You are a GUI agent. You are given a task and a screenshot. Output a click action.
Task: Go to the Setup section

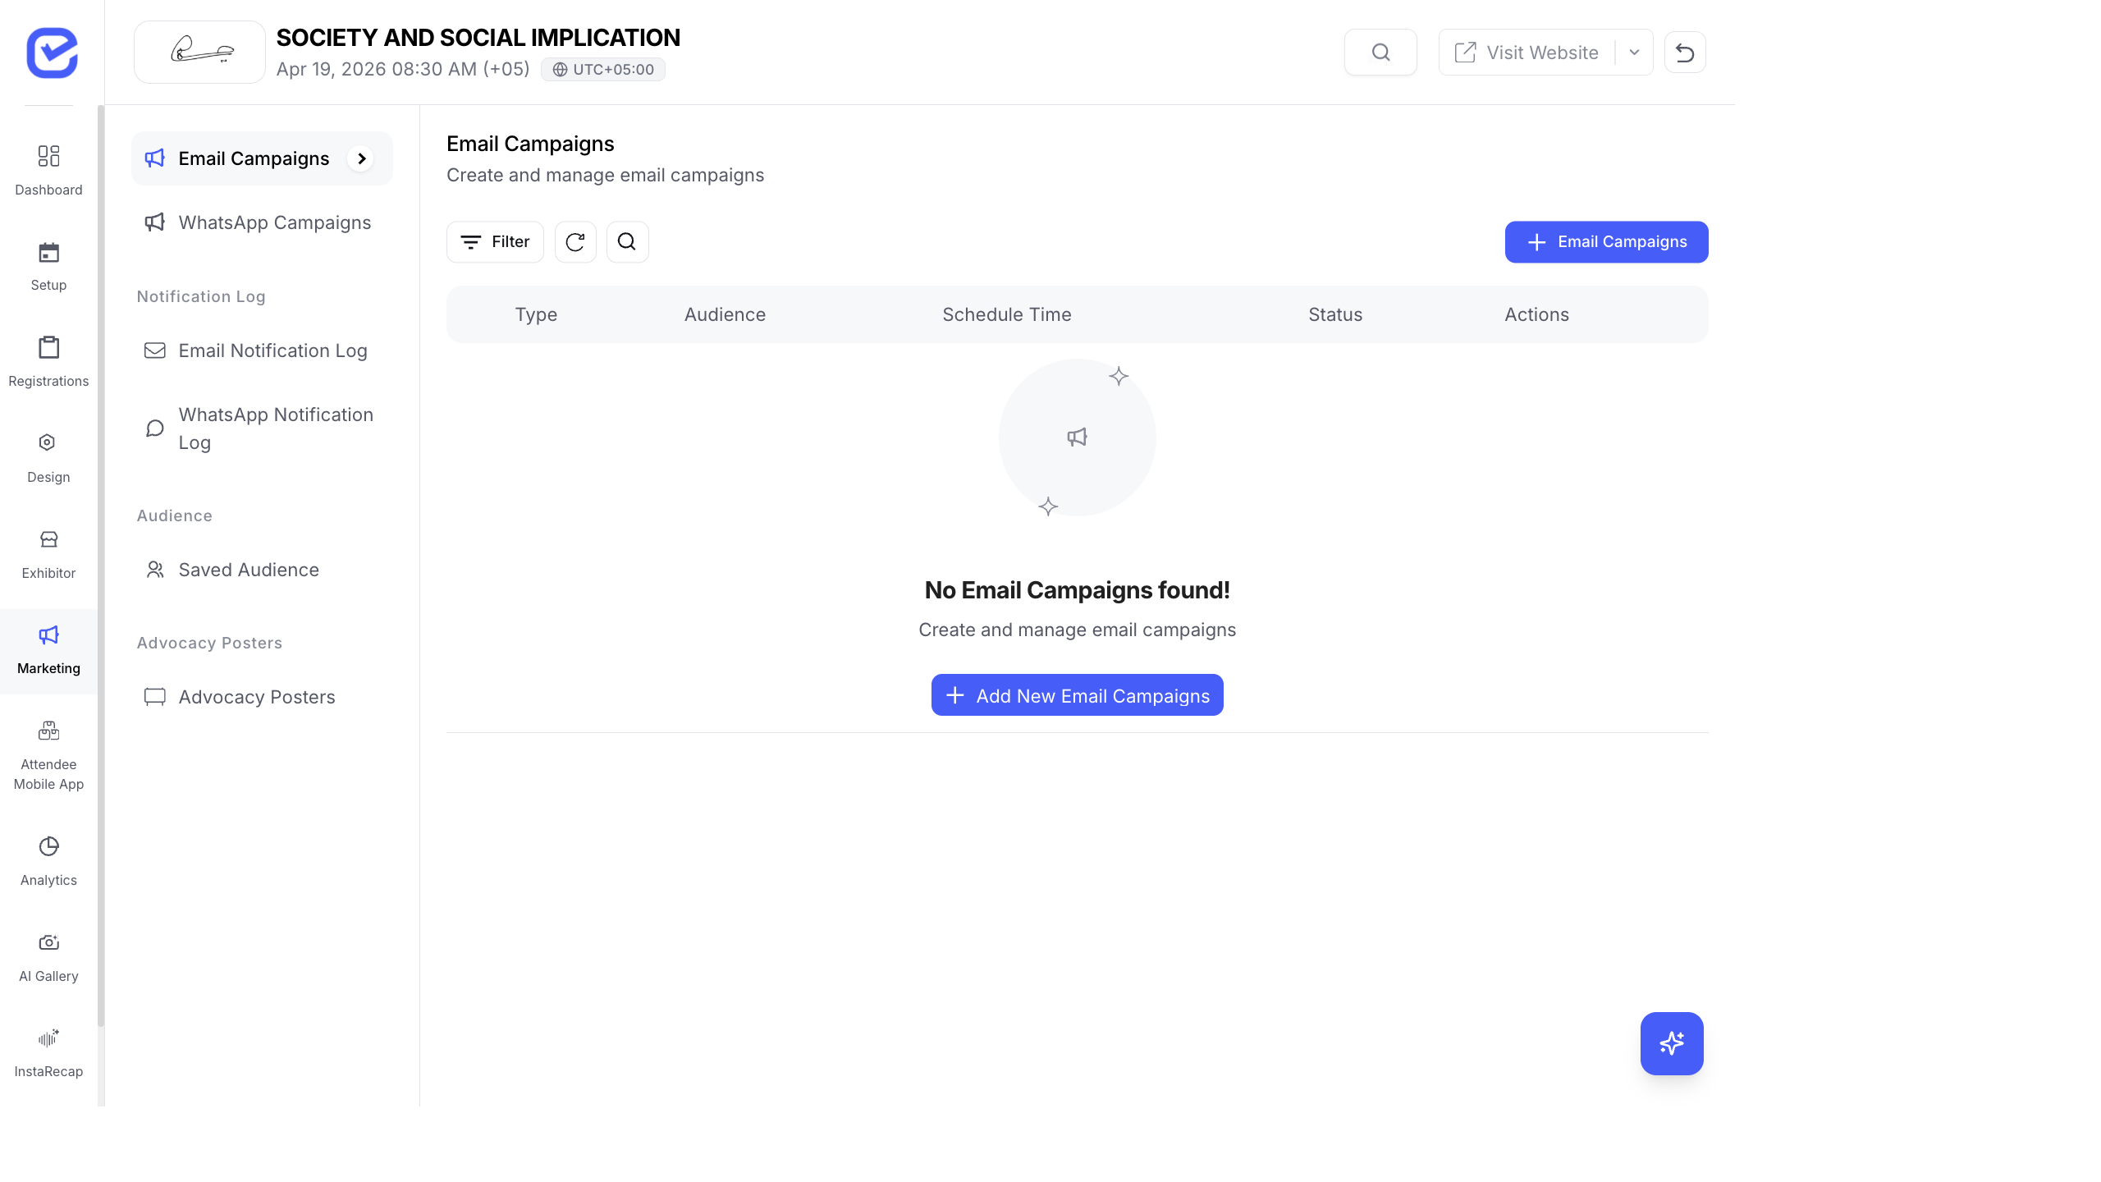(48, 267)
